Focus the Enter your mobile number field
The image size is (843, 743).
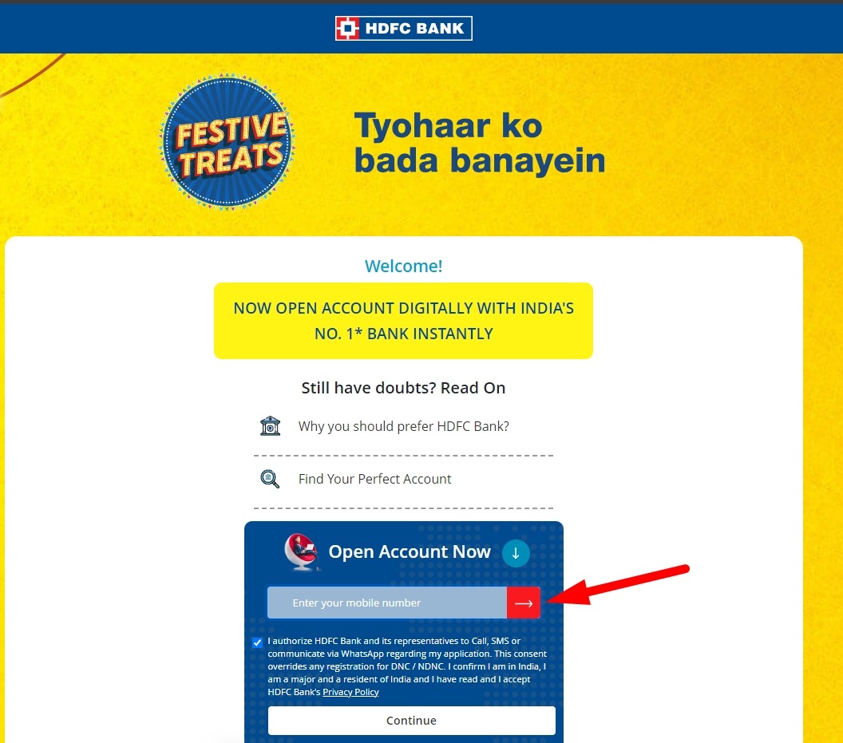tap(387, 603)
